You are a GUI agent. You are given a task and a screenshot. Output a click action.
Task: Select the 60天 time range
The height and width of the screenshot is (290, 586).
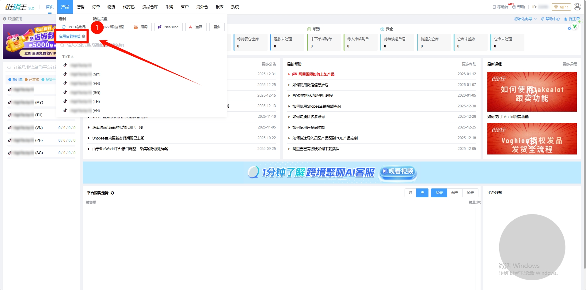click(x=455, y=193)
